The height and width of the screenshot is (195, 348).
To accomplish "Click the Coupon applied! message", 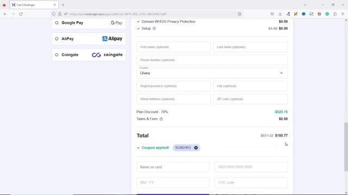I will tap(156, 148).
